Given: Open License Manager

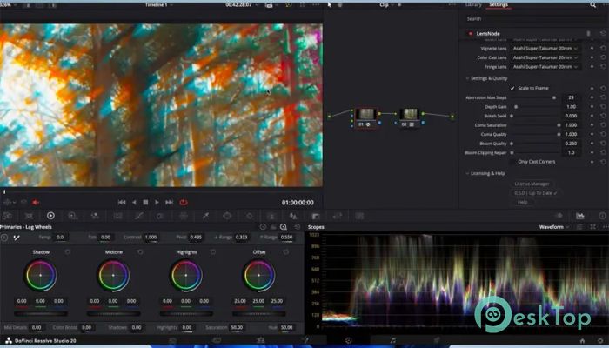Looking at the screenshot, I should point(532,184).
